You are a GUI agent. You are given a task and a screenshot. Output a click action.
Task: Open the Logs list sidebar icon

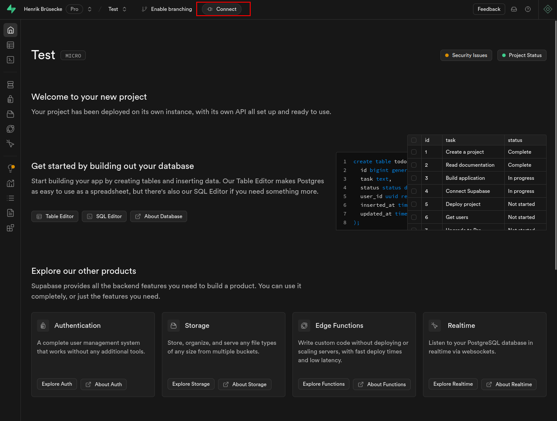(x=10, y=198)
